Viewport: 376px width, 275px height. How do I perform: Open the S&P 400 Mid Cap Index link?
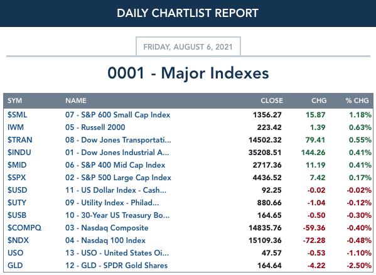(115, 165)
